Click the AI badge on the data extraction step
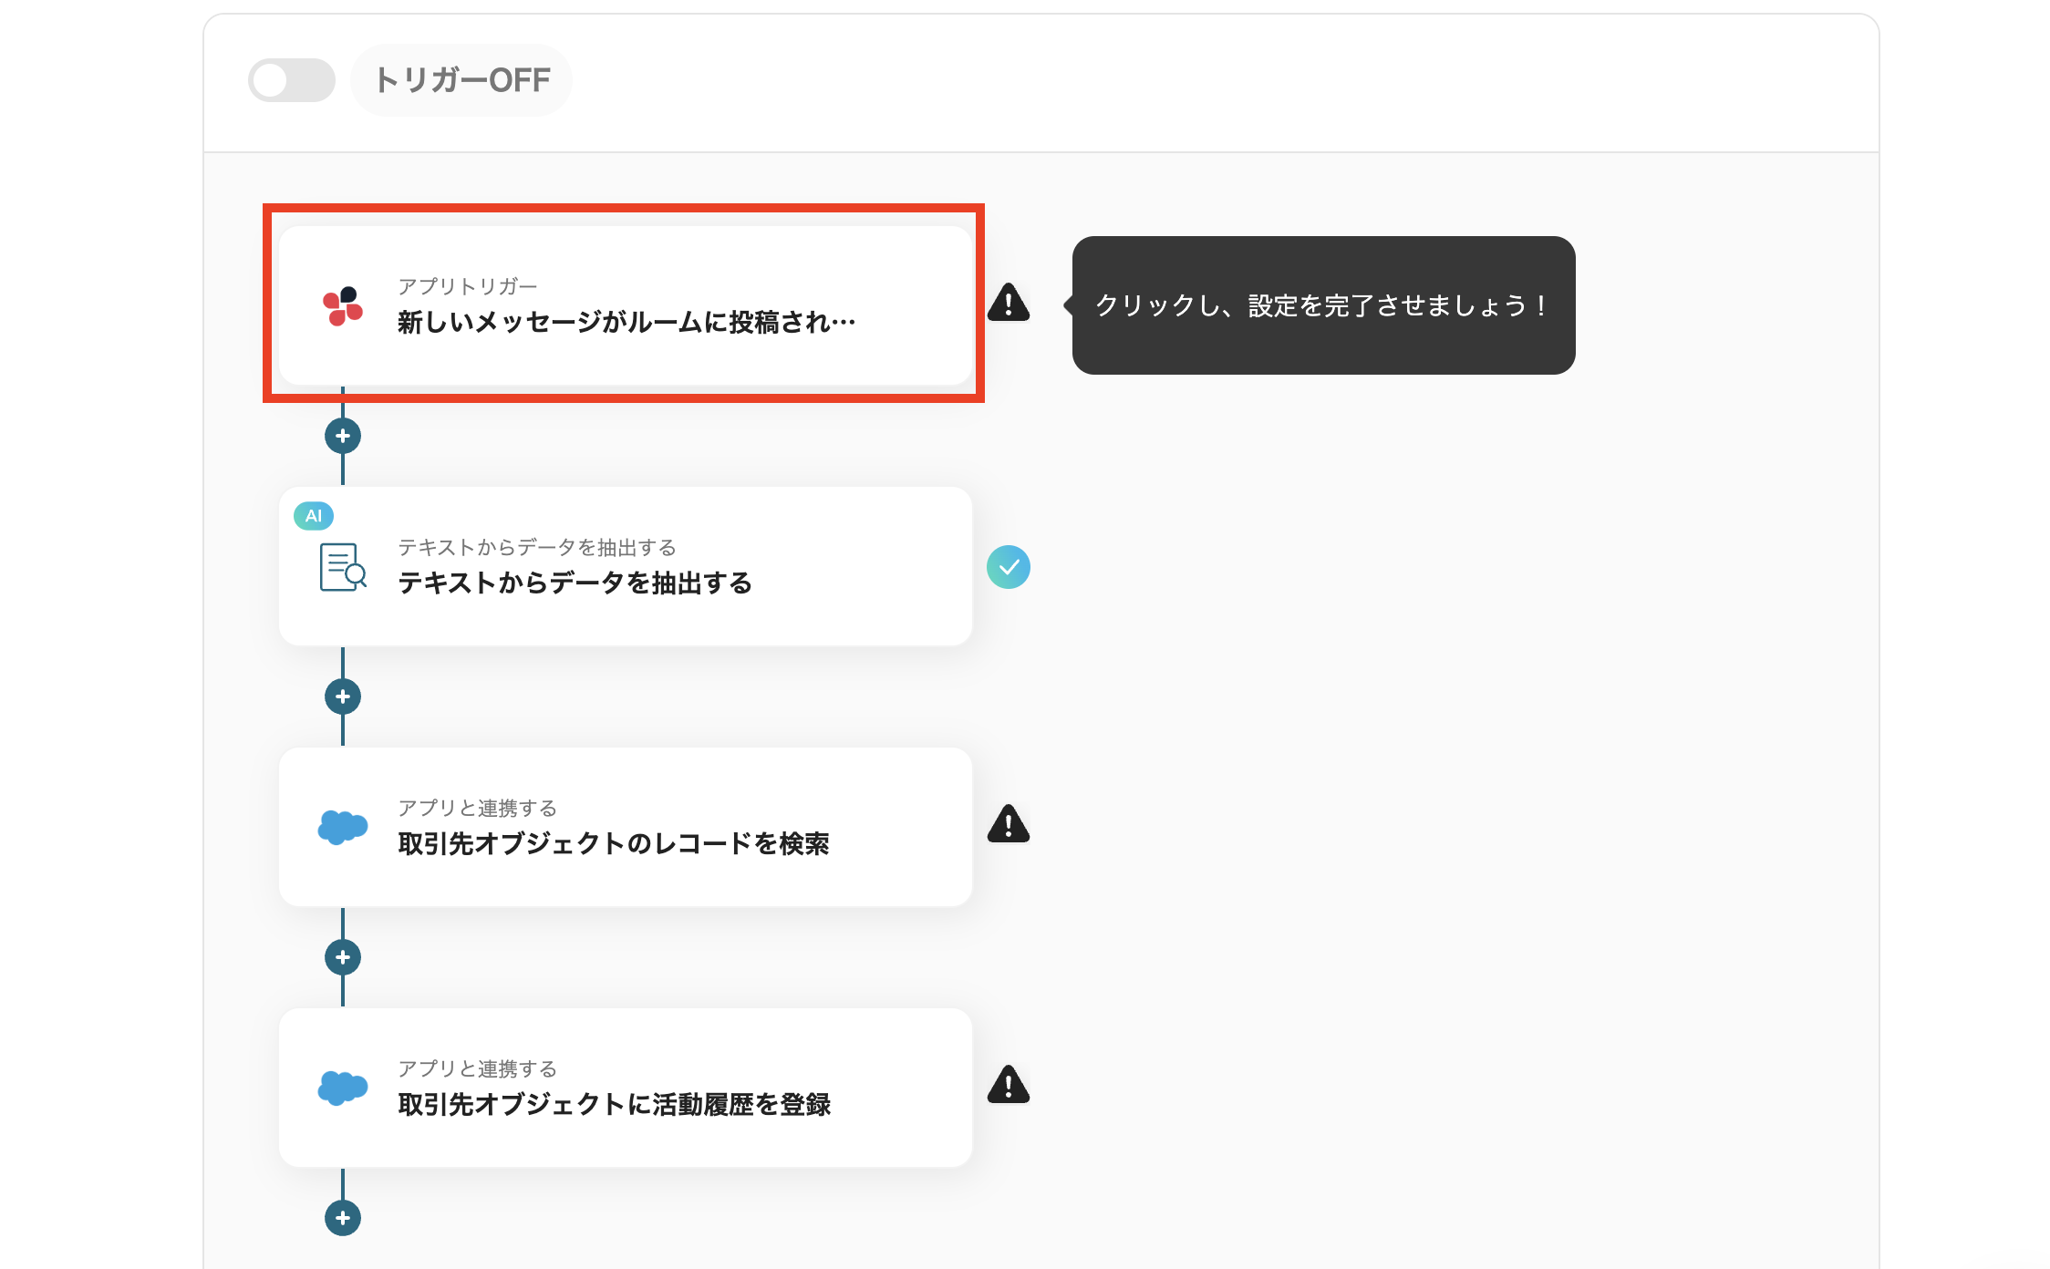The height and width of the screenshot is (1269, 2050). 315,515
